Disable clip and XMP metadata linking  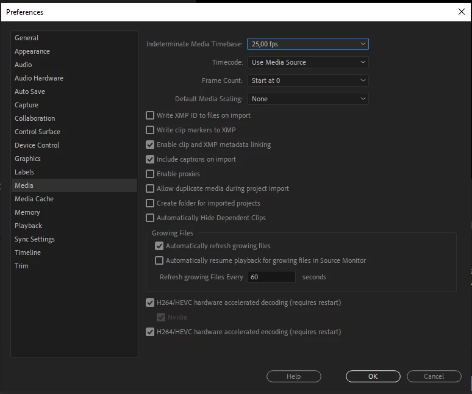[x=150, y=145]
